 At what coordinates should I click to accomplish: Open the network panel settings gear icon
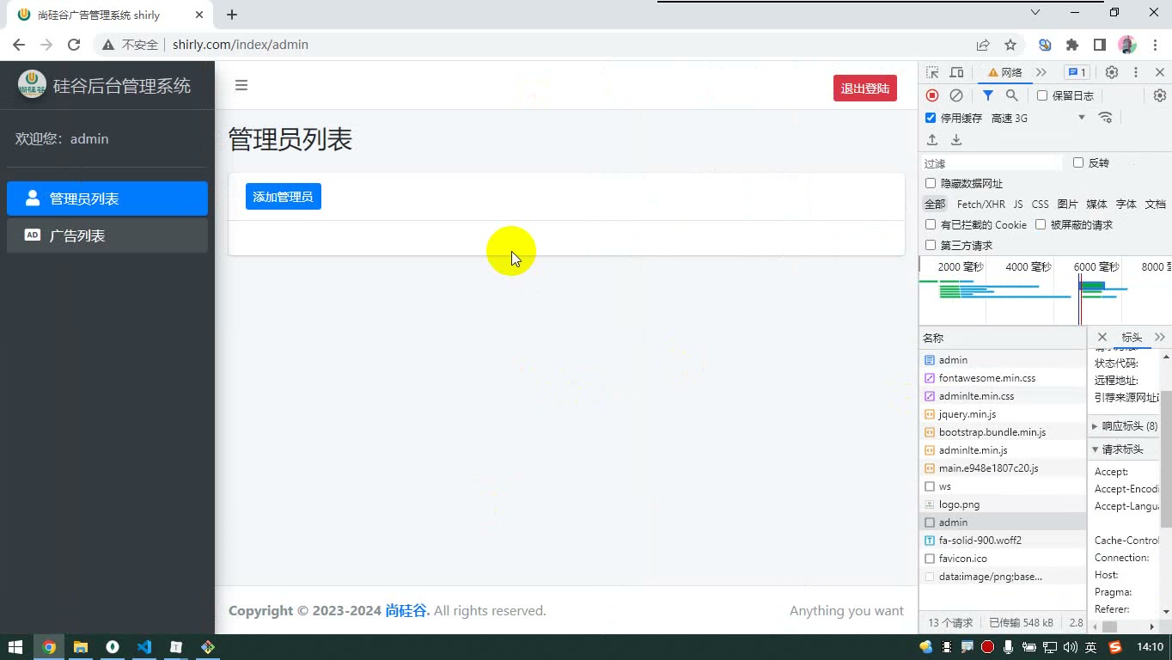1159,95
